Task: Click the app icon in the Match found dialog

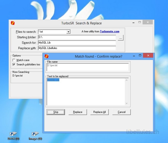Action: point(46,56)
